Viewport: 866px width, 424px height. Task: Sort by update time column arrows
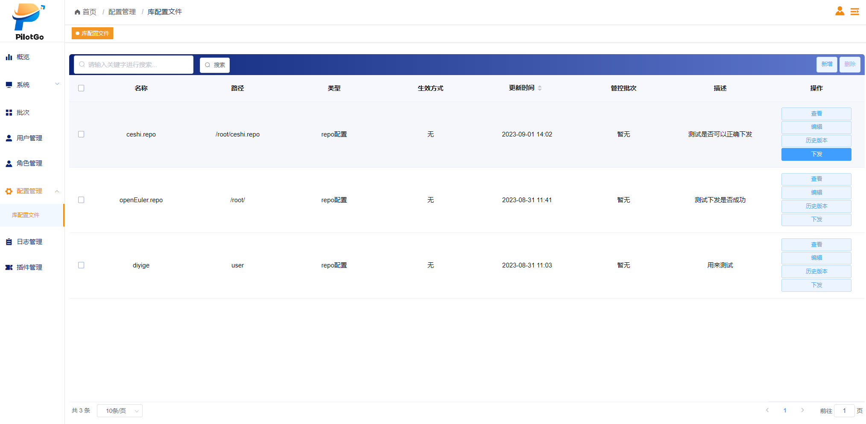tap(540, 88)
